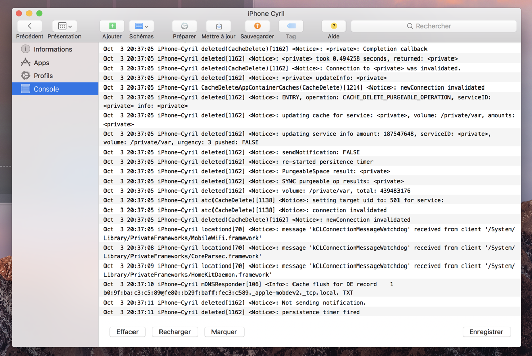
Task: Open the Aide help icon
Action: [x=333, y=26]
